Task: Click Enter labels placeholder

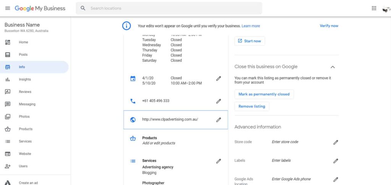Action: tap(281, 161)
